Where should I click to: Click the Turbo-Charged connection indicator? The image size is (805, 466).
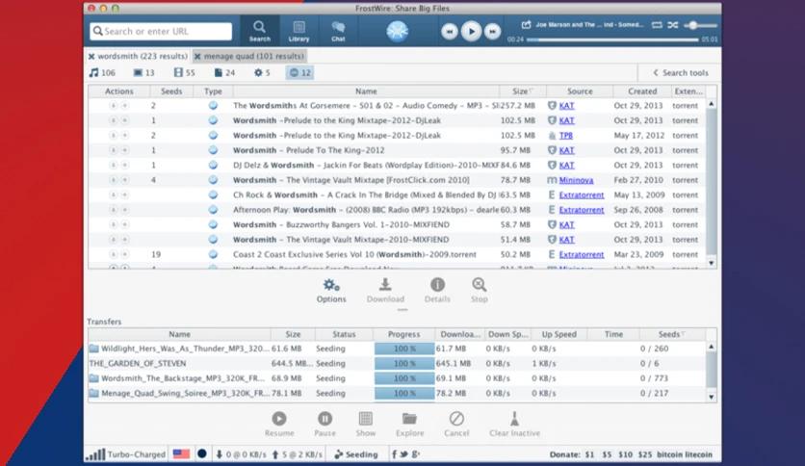tap(126, 454)
